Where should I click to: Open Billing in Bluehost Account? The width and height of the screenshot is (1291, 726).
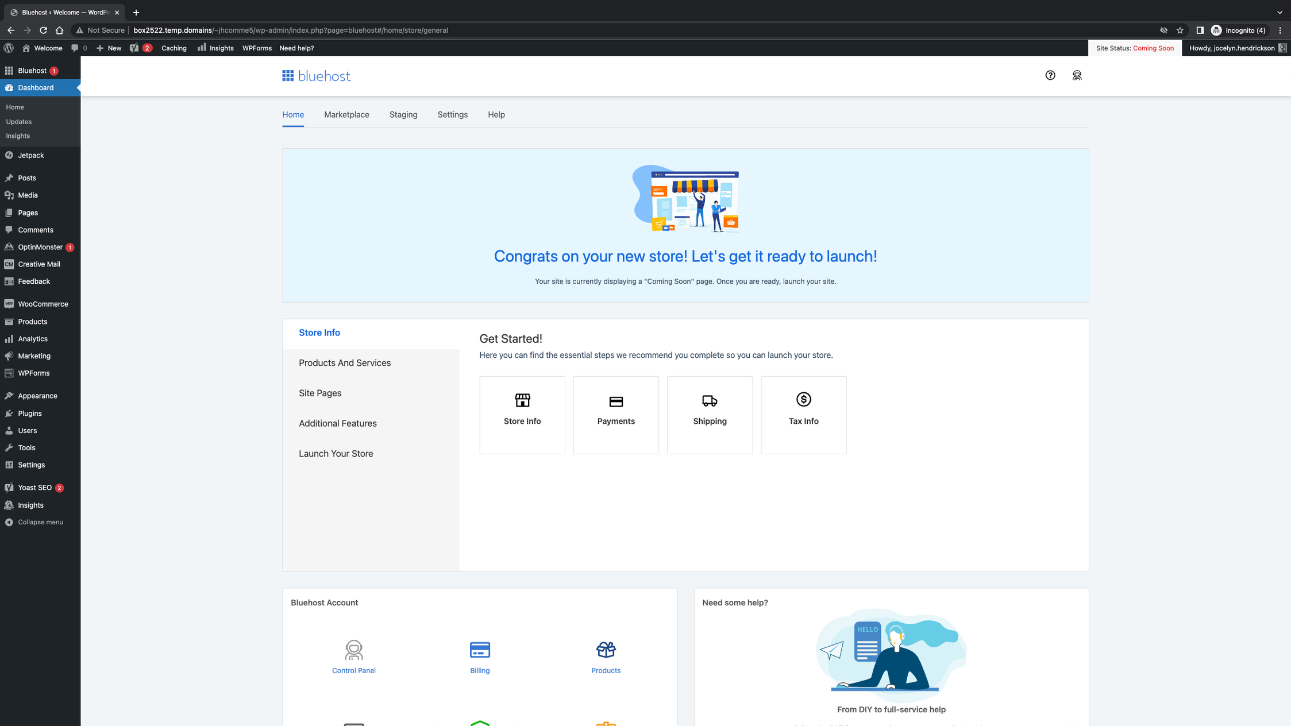click(480, 657)
